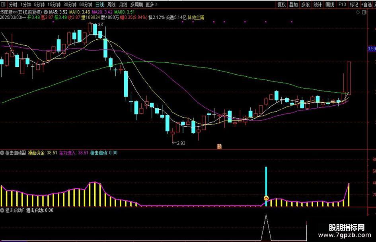Click the 幅0.35(9.94%) change value

click(x=134, y=17)
